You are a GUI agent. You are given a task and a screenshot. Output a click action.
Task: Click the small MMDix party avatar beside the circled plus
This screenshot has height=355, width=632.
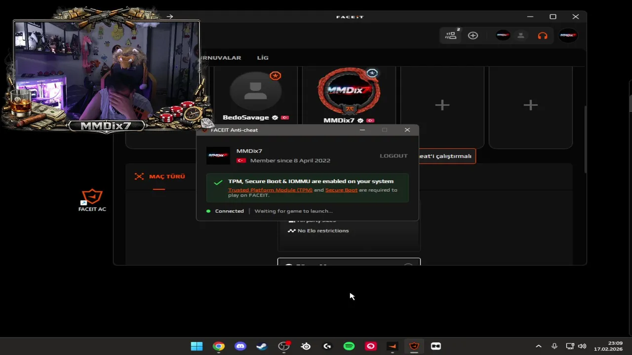tap(503, 35)
